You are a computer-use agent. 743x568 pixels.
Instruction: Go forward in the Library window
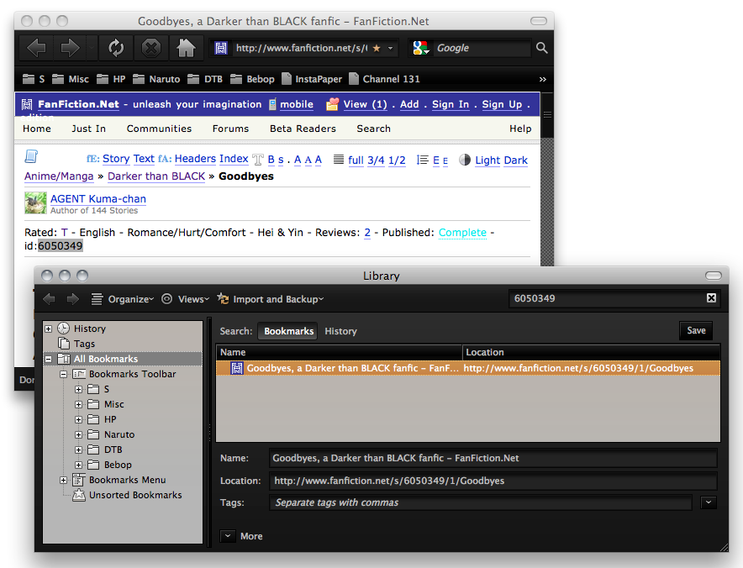[72, 299]
